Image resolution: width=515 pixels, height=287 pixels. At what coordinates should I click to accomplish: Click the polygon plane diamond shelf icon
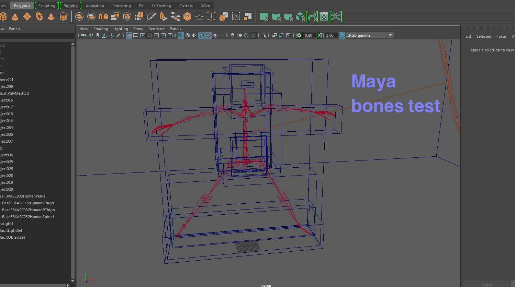point(27,16)
